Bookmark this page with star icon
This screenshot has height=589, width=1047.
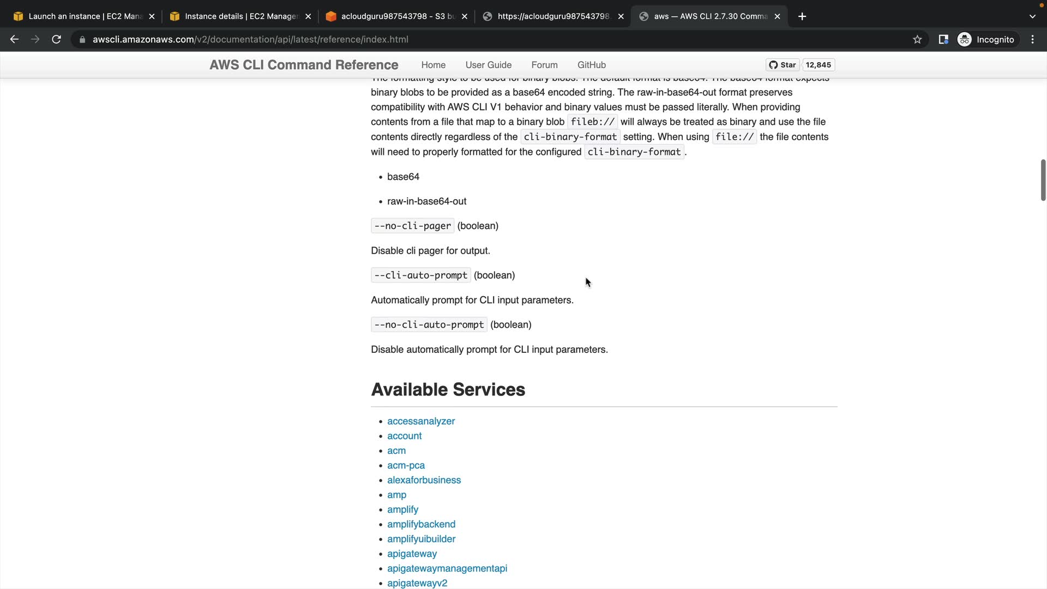pyautogui.click(x=917, y=39)
